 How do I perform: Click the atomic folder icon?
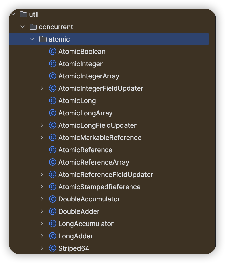(43, 39)
